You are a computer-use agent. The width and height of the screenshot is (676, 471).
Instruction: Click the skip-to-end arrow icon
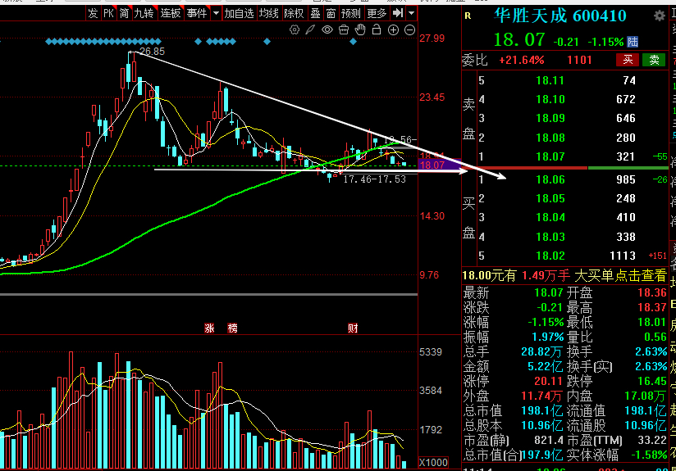click(x=398, y=13)
